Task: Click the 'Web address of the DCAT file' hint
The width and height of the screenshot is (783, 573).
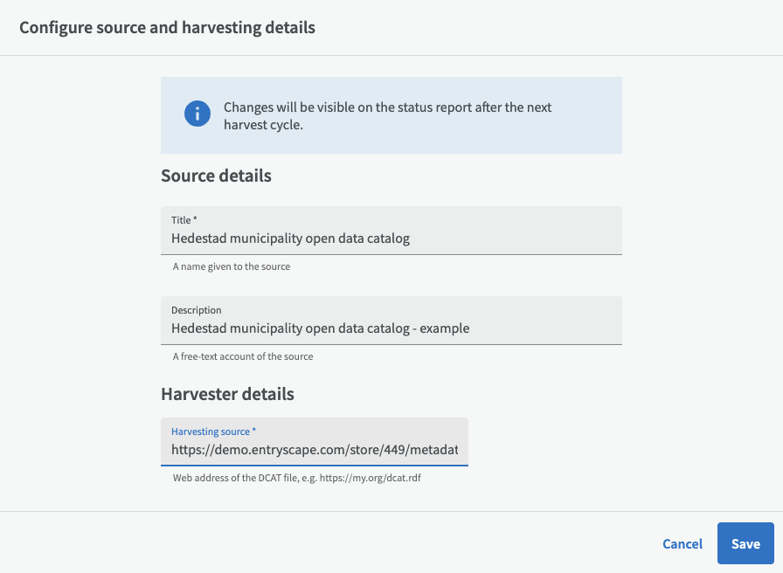Action: [x=297, y=478]
